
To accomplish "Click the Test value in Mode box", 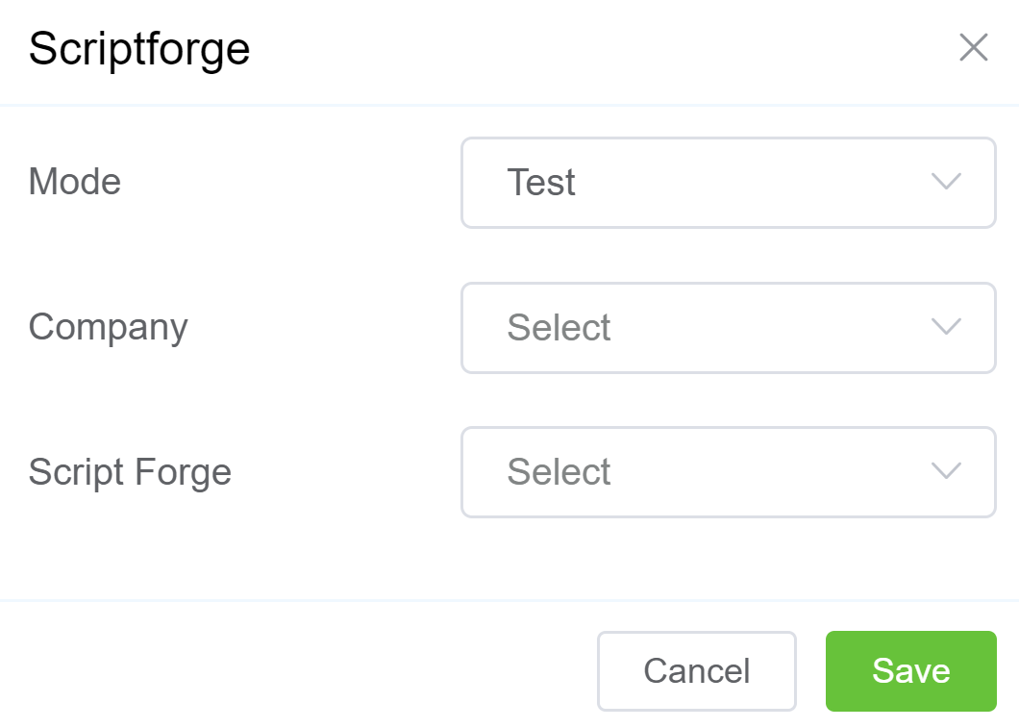I will 541,183.
